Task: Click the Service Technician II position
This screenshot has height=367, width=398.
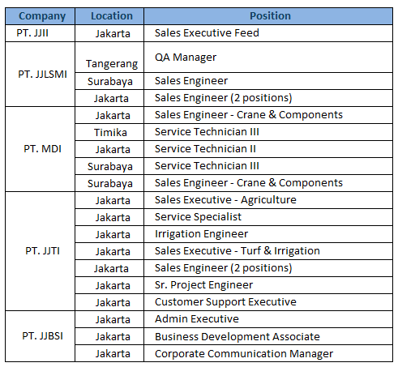Action: tap(268, 149)
